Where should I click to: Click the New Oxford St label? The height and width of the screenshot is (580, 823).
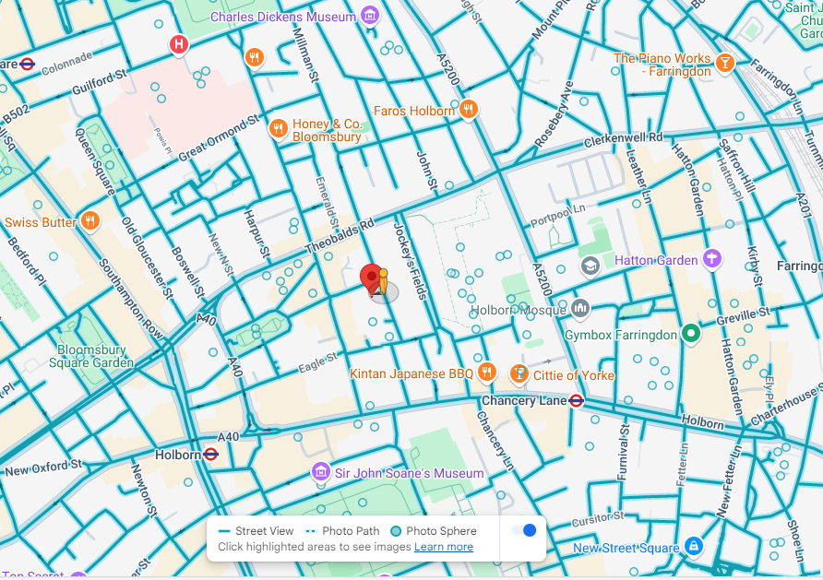coord(44,467)
